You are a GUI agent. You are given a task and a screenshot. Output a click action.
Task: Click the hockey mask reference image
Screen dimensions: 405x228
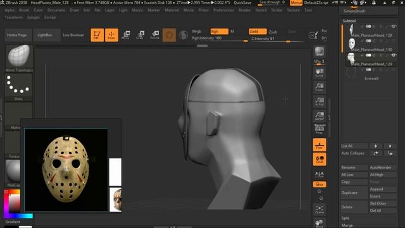point(66,170)
